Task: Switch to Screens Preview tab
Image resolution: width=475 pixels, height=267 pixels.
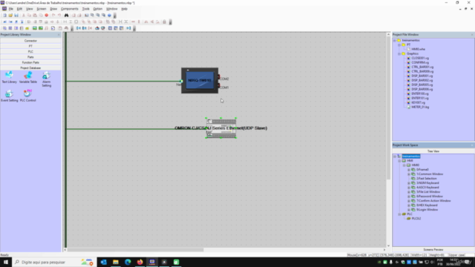Action: tap(433, 250)
